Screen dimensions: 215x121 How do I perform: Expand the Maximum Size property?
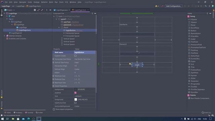53,83
